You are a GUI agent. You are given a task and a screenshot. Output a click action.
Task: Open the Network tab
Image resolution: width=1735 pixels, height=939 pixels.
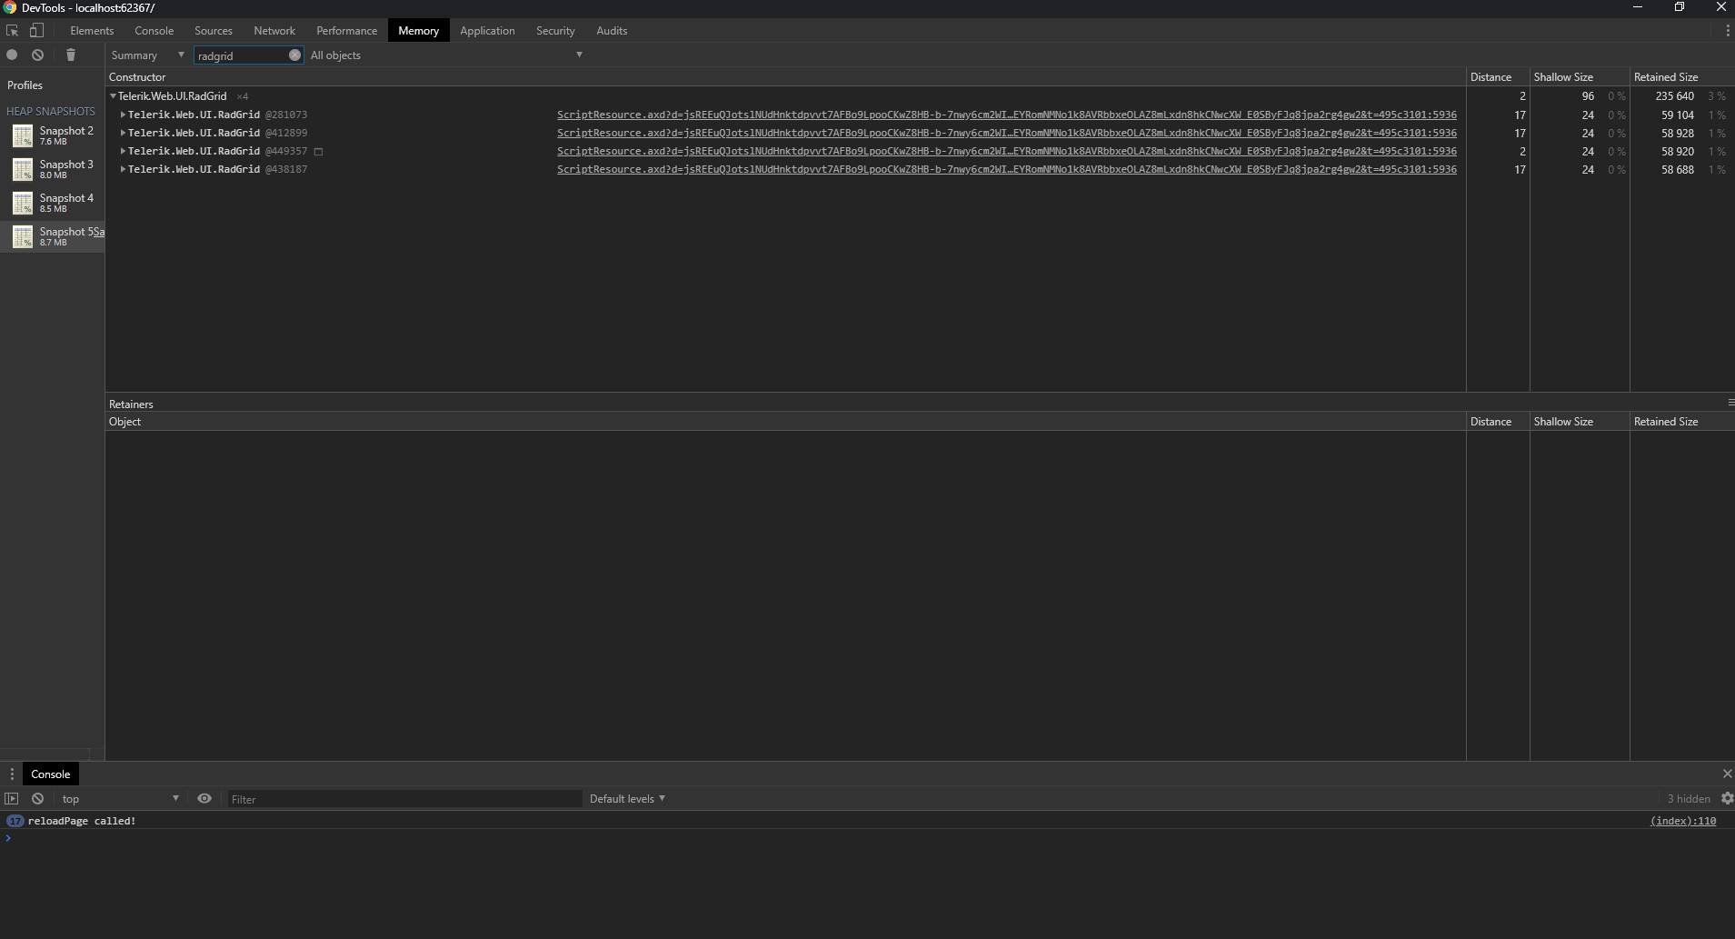[274, 31]
